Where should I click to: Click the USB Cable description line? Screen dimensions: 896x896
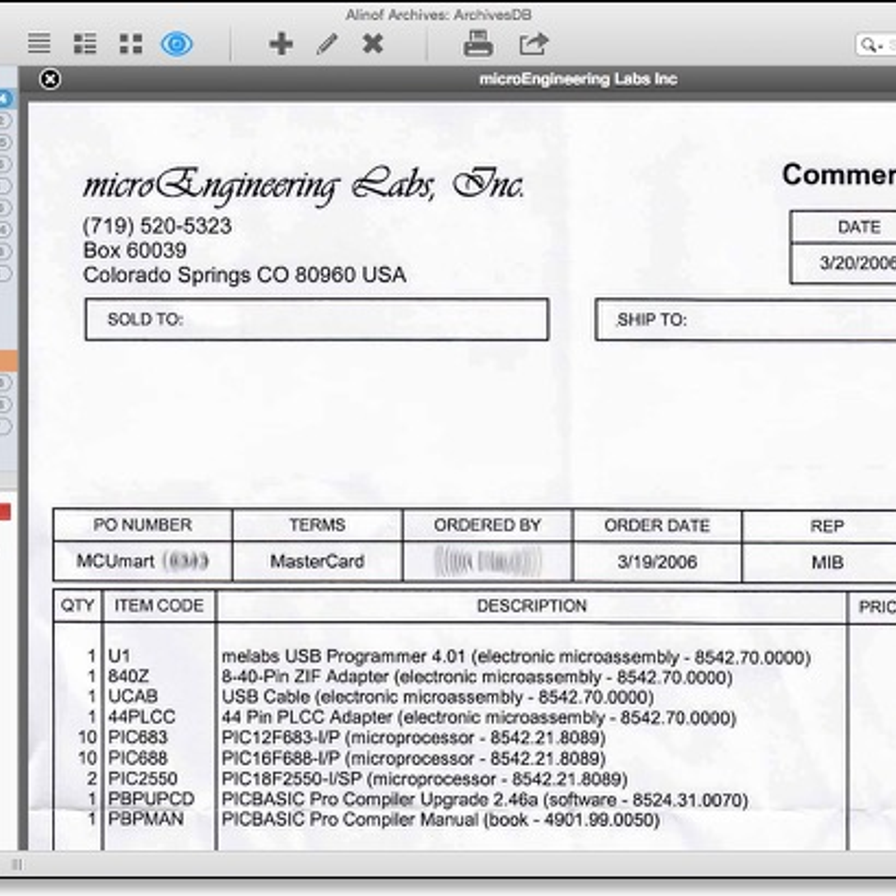click(x=438, y=697)
